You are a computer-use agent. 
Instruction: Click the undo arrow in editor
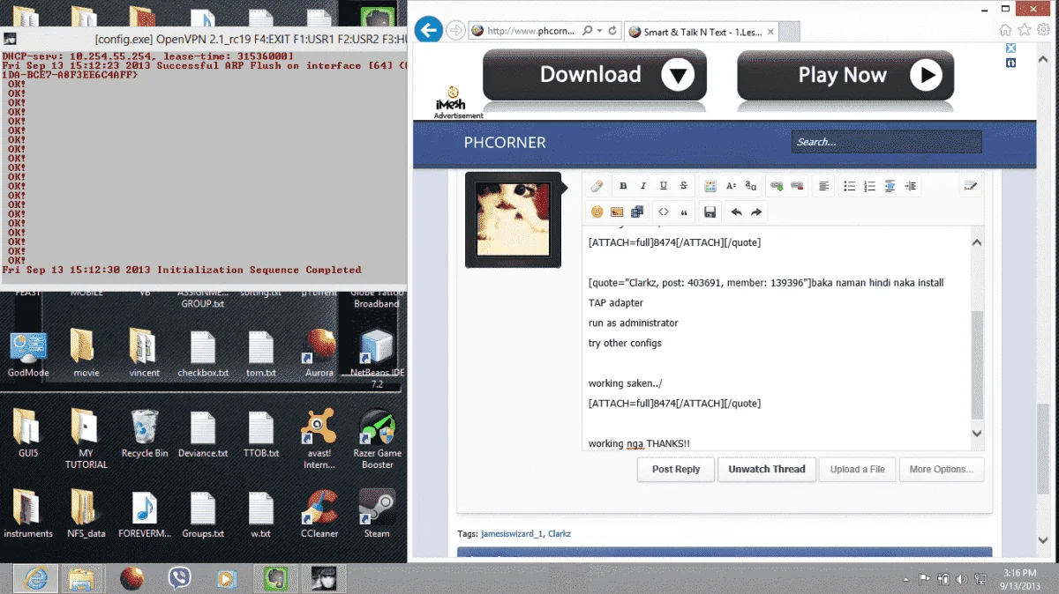pyautogui.click(x=736, y=212)
